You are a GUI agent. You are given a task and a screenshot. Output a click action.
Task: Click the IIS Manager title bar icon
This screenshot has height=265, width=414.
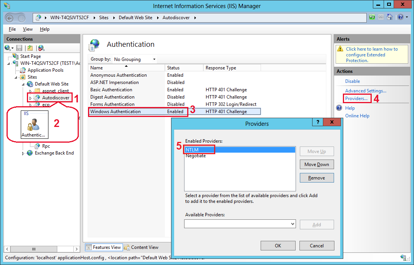click(7, 5)
